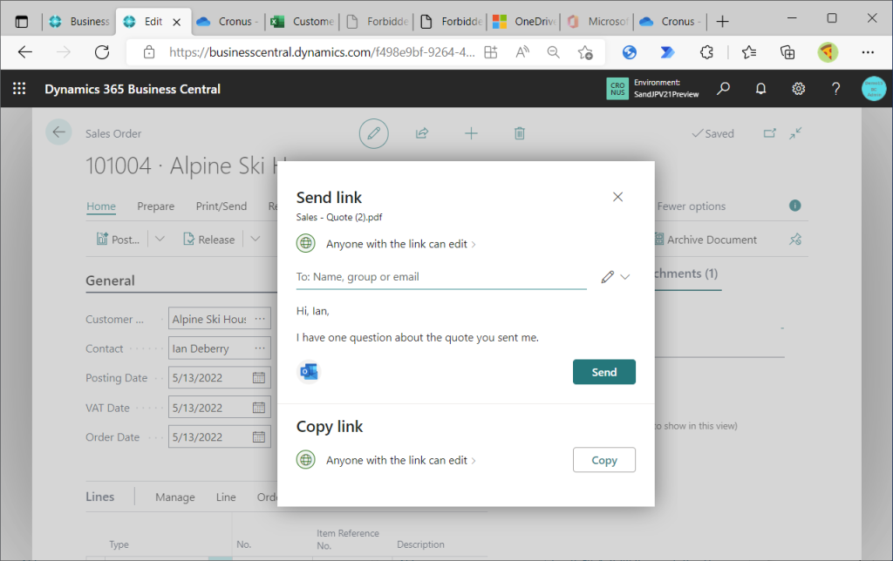Click the browser back arrow
Image resolution: width=893 pixels, height=561 pixels.
(25, 52)
